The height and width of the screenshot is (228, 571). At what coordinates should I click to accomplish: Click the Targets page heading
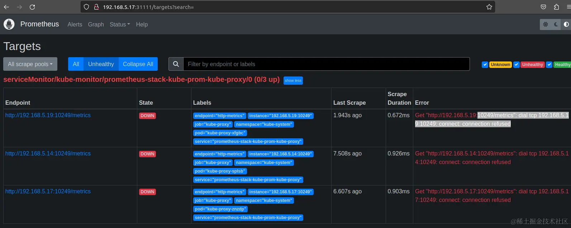tap(22, 46)
